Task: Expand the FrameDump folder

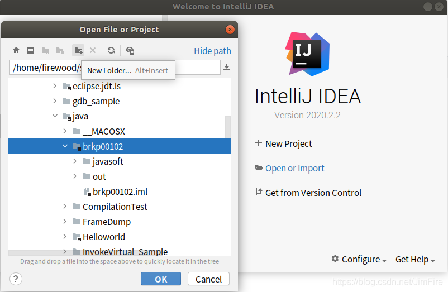Action: coord(65,222)
